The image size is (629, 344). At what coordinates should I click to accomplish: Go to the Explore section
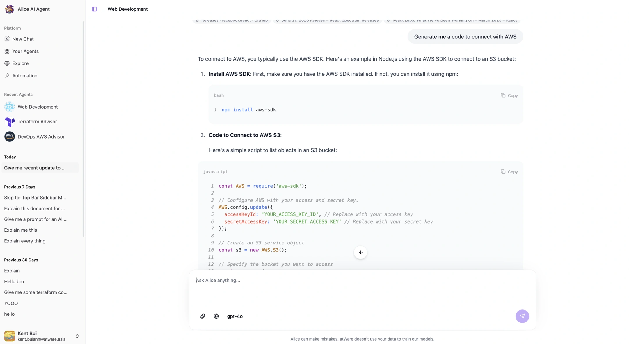20,63
